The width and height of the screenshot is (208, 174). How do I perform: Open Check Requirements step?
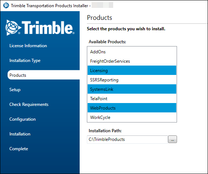click(x=29, y=104)
